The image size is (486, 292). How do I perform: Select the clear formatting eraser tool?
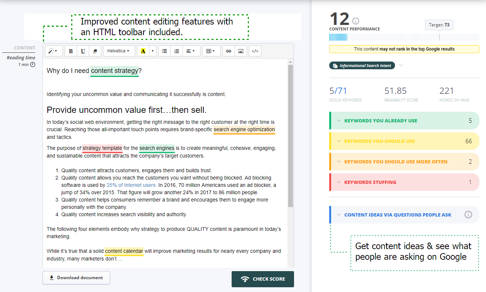click(x=95, y=51)
